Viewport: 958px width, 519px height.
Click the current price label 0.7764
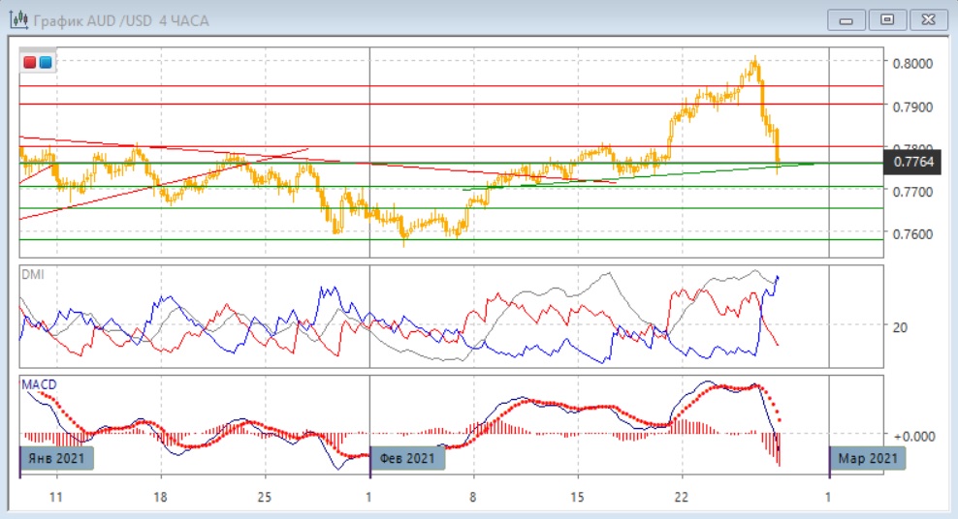coord(912,162)
